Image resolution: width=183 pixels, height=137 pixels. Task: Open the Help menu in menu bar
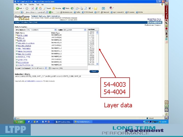(x=42, y=4)
